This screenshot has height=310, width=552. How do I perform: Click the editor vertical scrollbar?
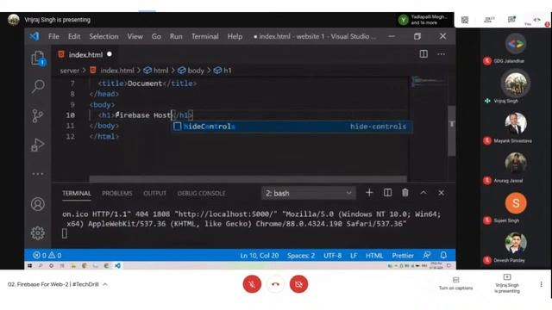(452, 131)
